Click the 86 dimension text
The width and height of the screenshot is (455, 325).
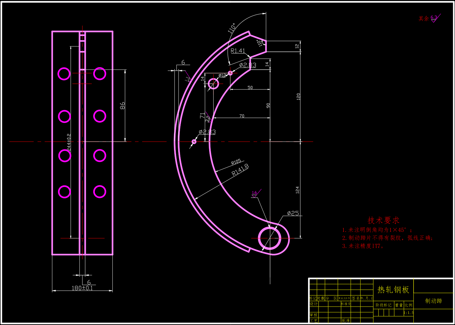click(122, 106)
